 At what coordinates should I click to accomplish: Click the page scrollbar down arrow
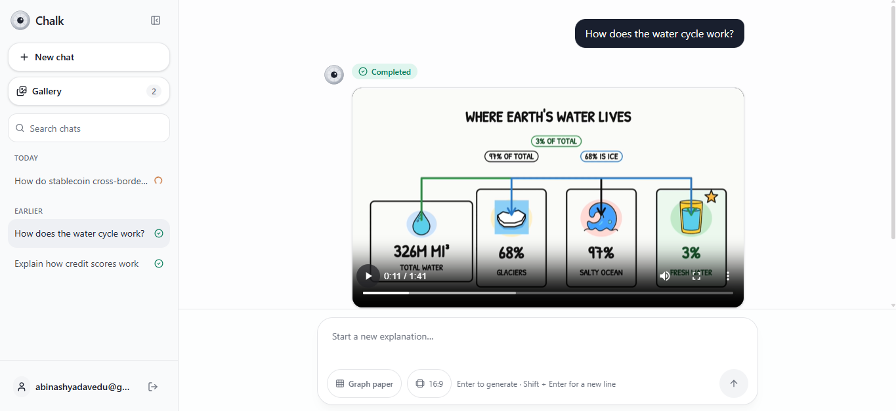[x=891, y=305]
